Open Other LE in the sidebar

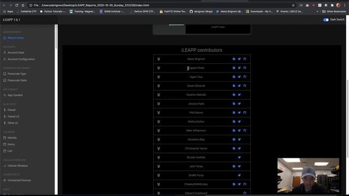click(10, 123)
